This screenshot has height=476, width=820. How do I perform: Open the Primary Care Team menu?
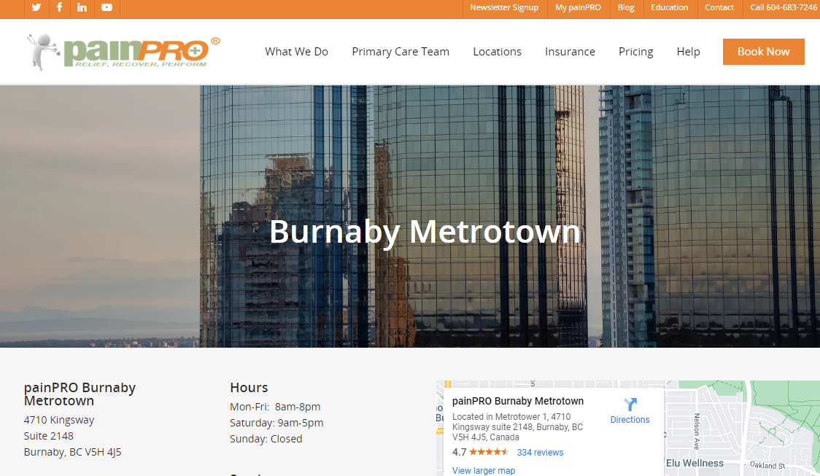pos(401,52)
